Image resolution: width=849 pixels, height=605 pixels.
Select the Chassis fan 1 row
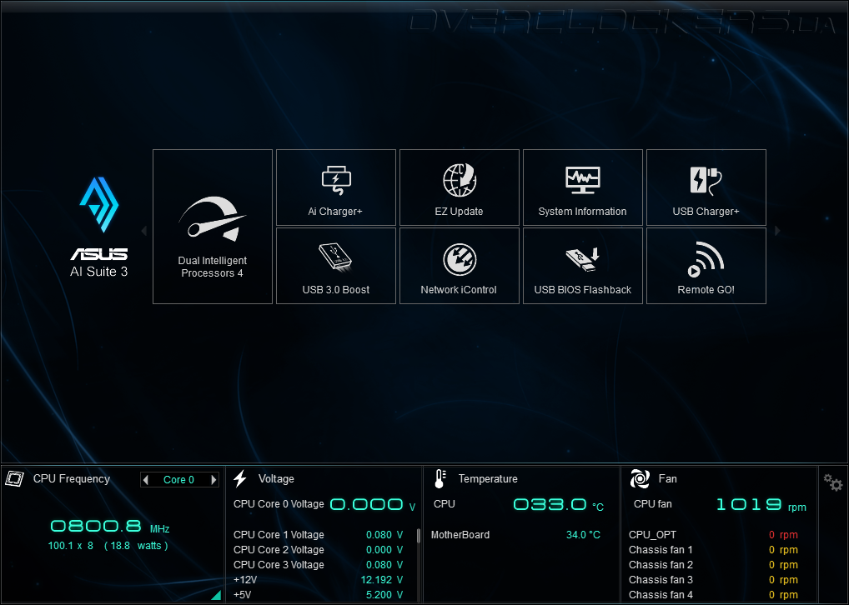[713, 550]
